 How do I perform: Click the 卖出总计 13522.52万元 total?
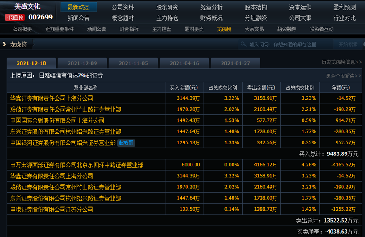click(327, 221)
